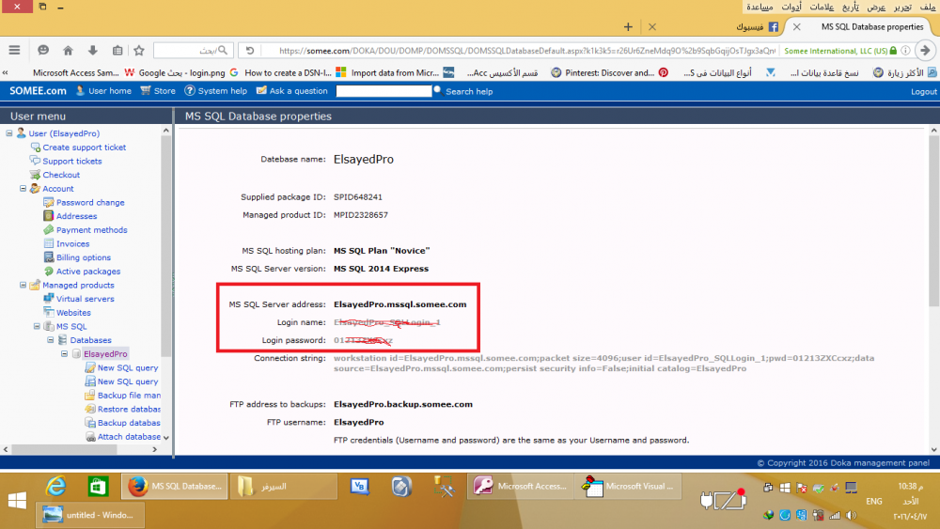Click the Checkout cart icon
Viewport: 940px width, 529px height.
35,175
